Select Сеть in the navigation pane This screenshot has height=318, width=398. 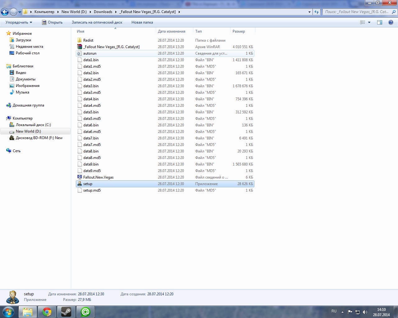pyautogui.click(x=16, y=151)
